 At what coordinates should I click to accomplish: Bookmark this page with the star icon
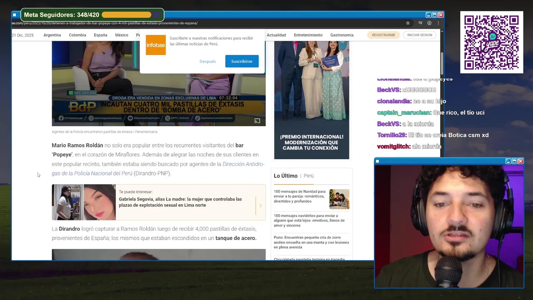click(408, 23)
